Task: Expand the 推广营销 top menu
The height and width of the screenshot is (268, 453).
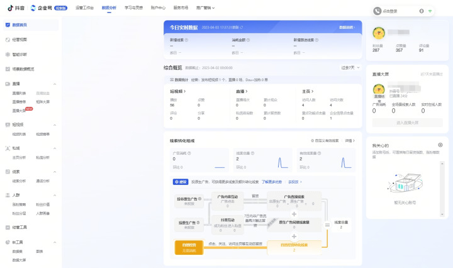Action: pyautogui.click(x=206, y=8)
